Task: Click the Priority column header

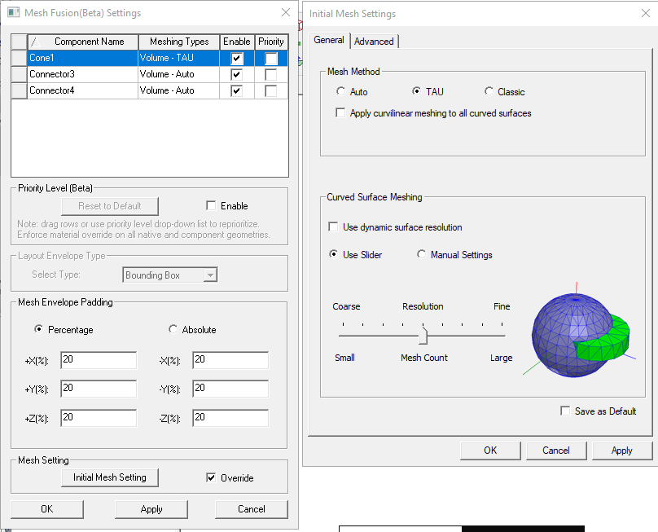Action: pyautogui.click(x=271, y=42)
